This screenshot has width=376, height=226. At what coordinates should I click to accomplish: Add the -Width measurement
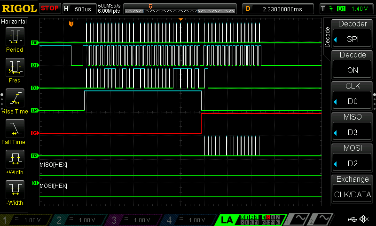(x=15, y=192)
